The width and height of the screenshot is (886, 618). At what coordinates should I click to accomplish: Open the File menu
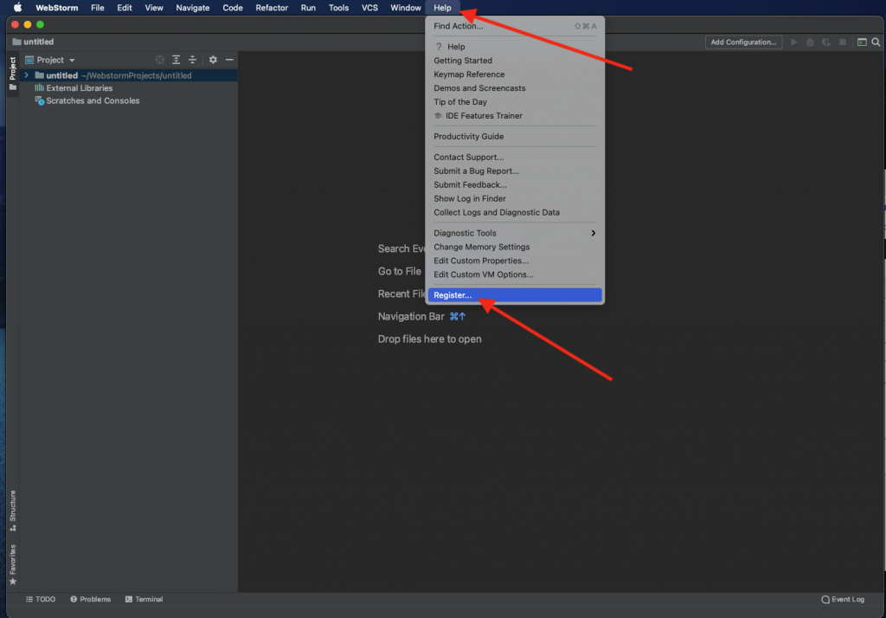coord(97,7)
